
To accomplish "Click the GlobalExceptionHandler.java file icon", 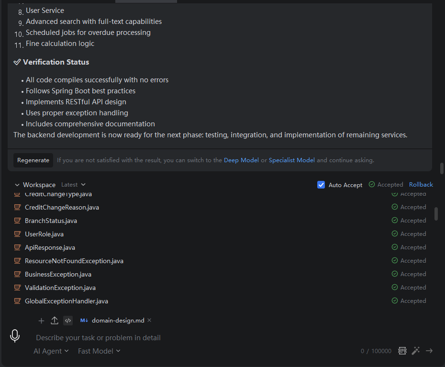I will point(17,301).
